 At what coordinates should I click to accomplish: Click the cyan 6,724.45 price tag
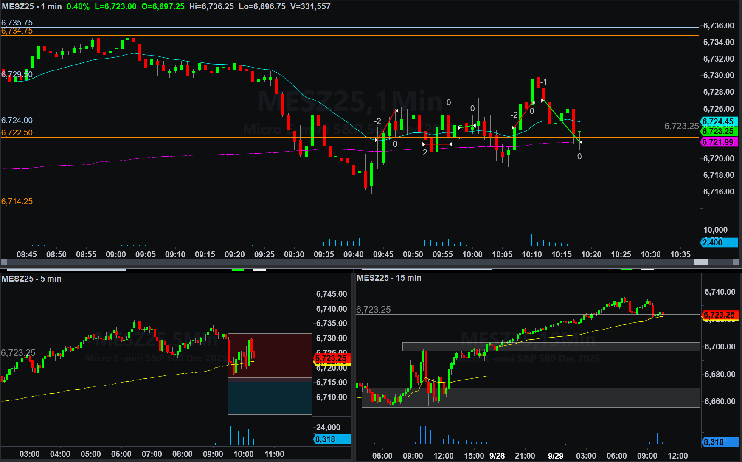tap(719, 121)
